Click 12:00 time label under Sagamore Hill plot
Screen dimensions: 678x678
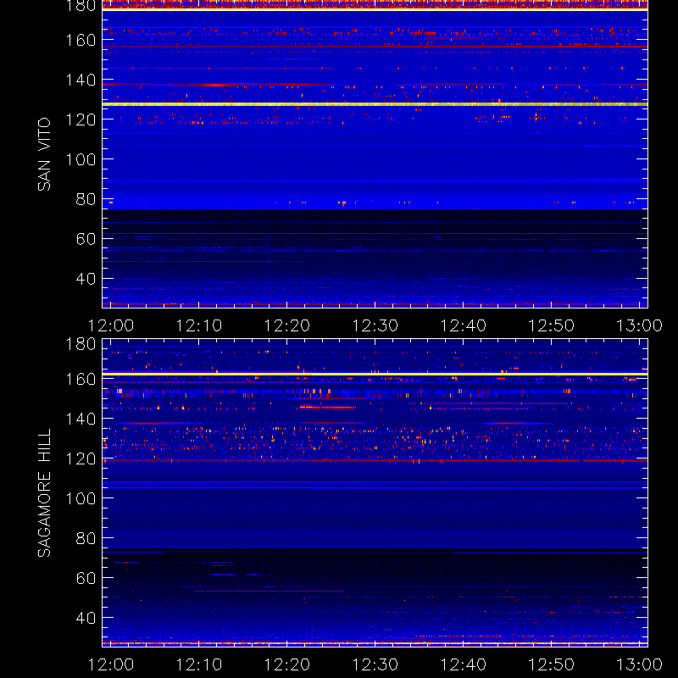pyautogui.click(x=111, y=664)
